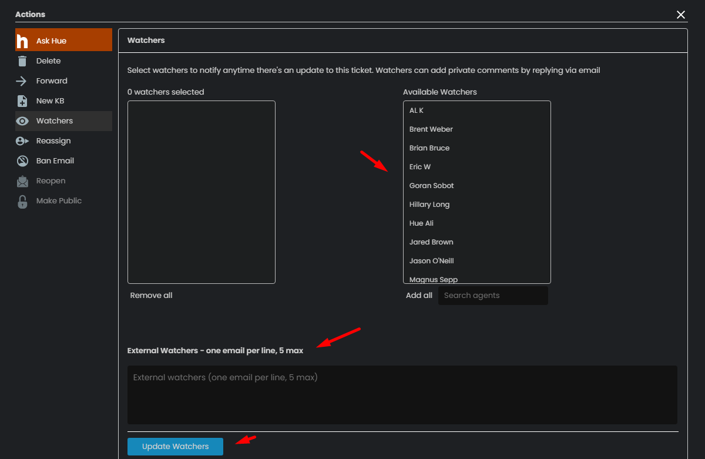This screenshot has width=705, height=459.
Task: Close the Actions dialog
Action: pyautogui.click(x=681, y=15)
